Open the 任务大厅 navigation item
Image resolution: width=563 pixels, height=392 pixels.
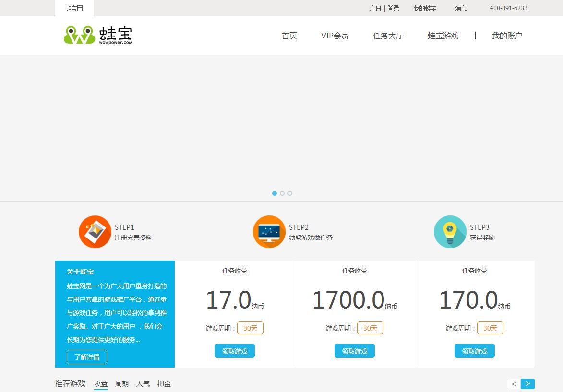coord(388,36)
